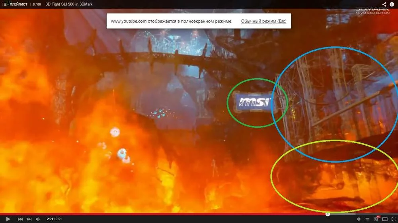398x223 pixels.
Task: Click the progress bar scrubber handle
Action: [x=328, y=214]
